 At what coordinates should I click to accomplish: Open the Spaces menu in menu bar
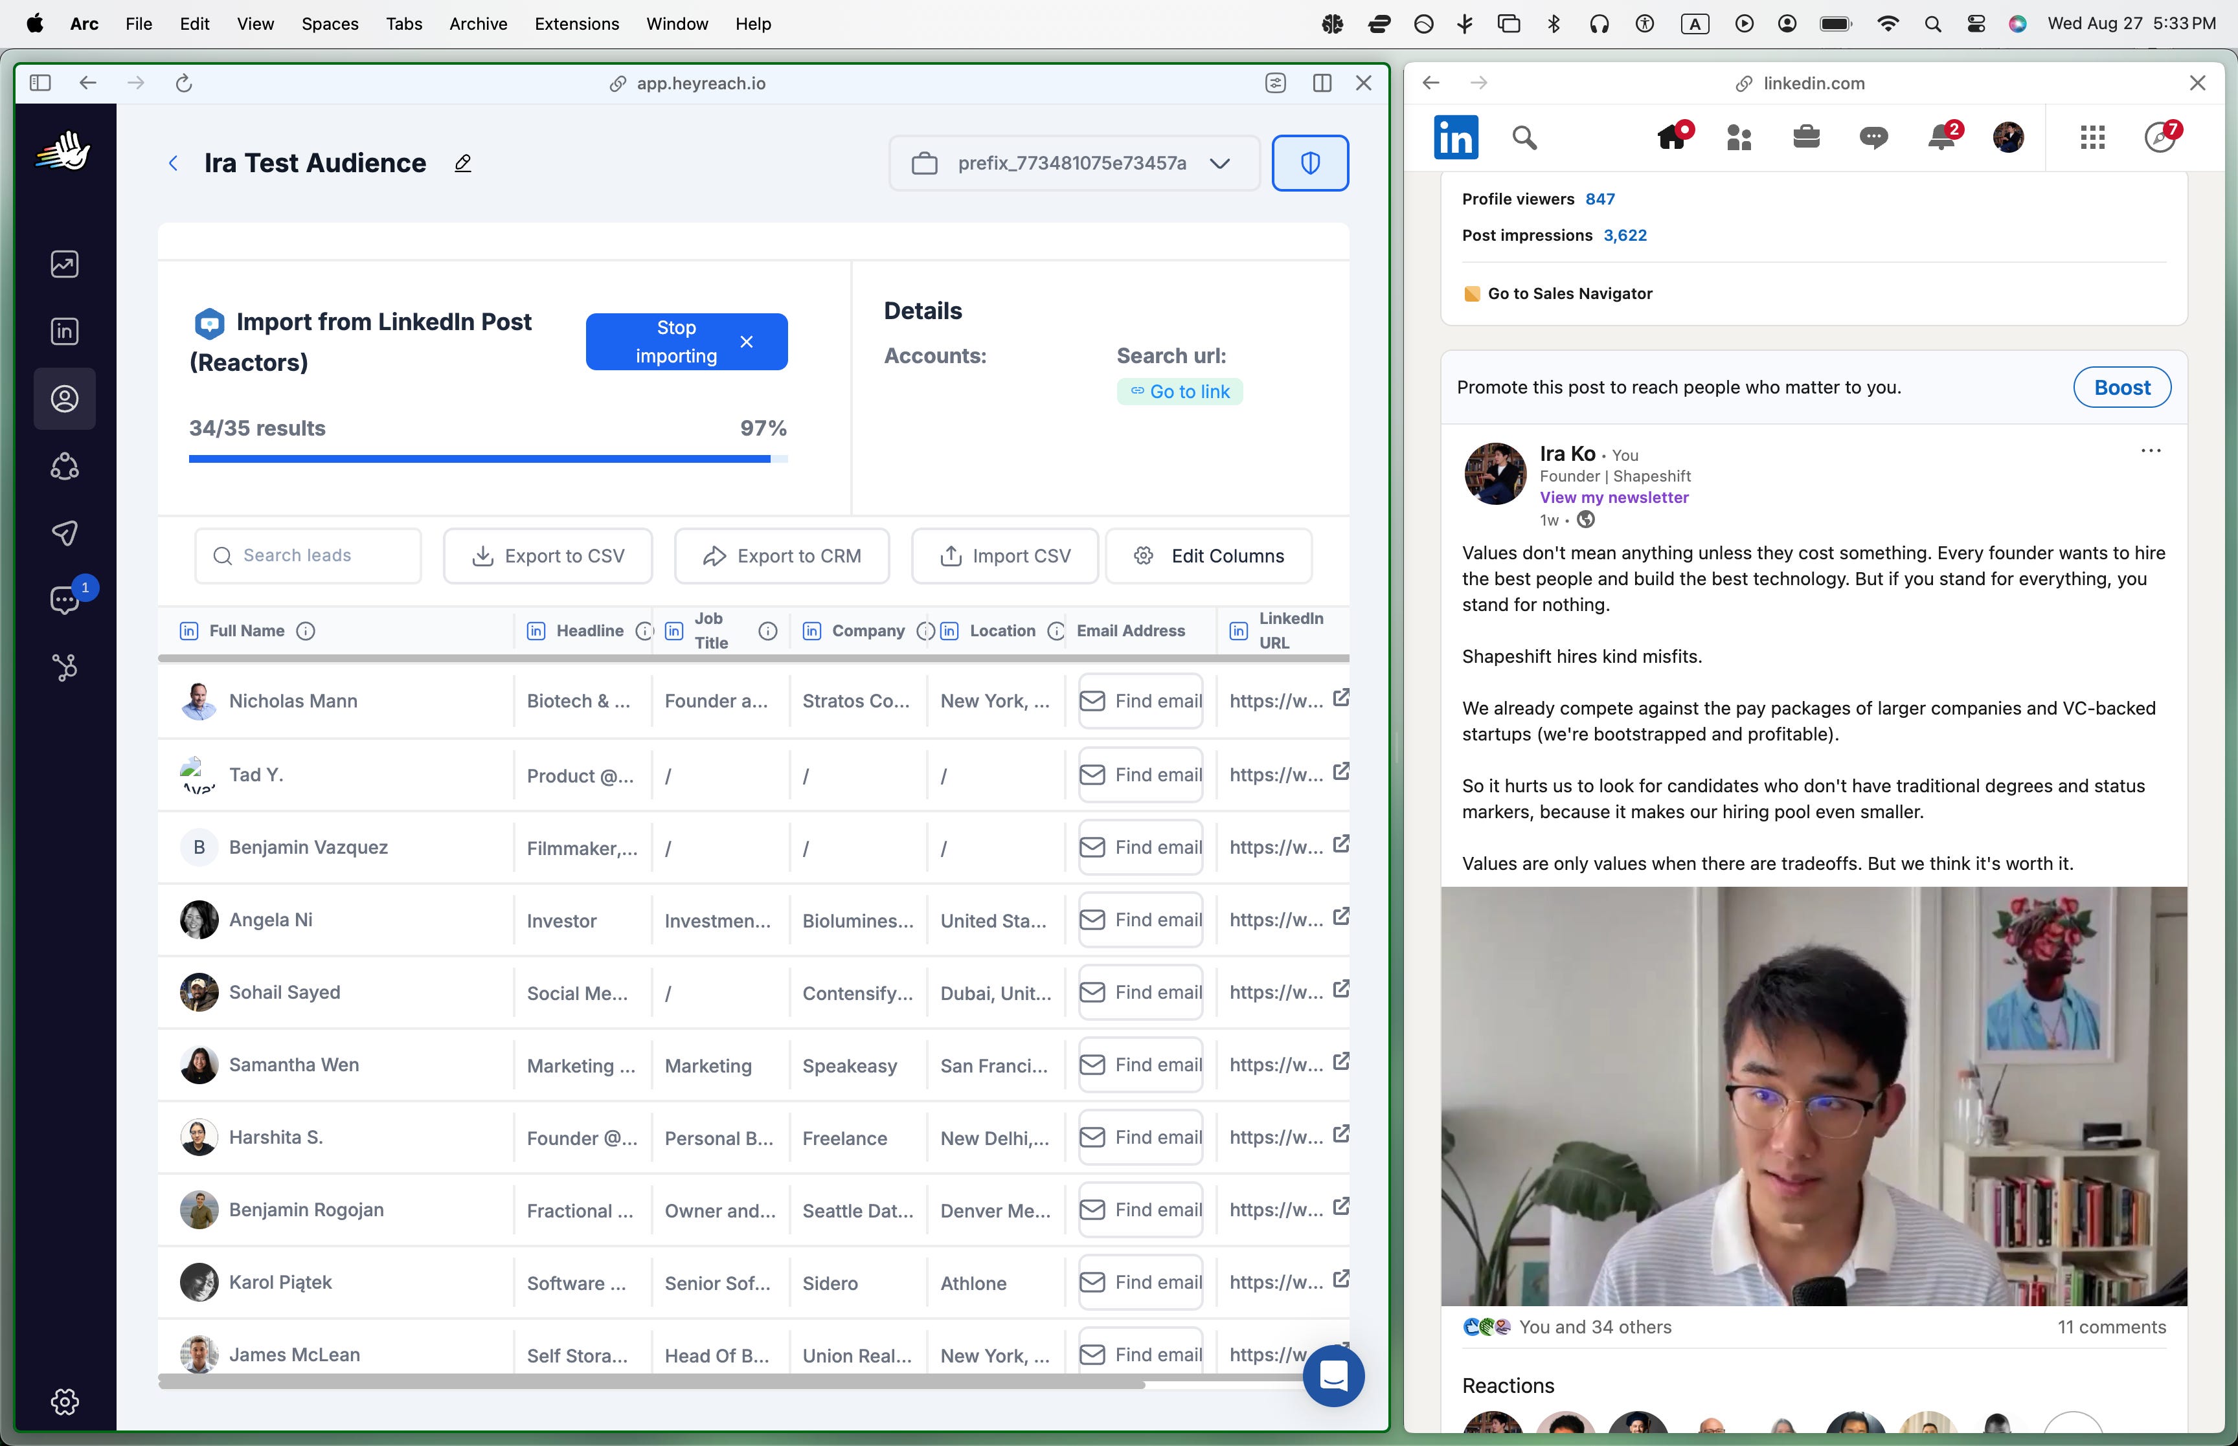pyautogui.click(x=330, y=23)
